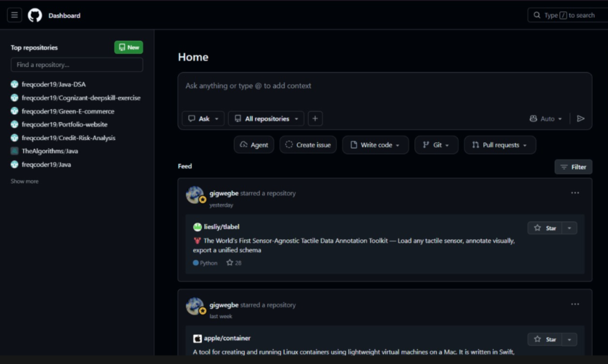Open three-dot menu on apple/container post
This screenshot has height=364, width=608.
click(x=575, y=304)
